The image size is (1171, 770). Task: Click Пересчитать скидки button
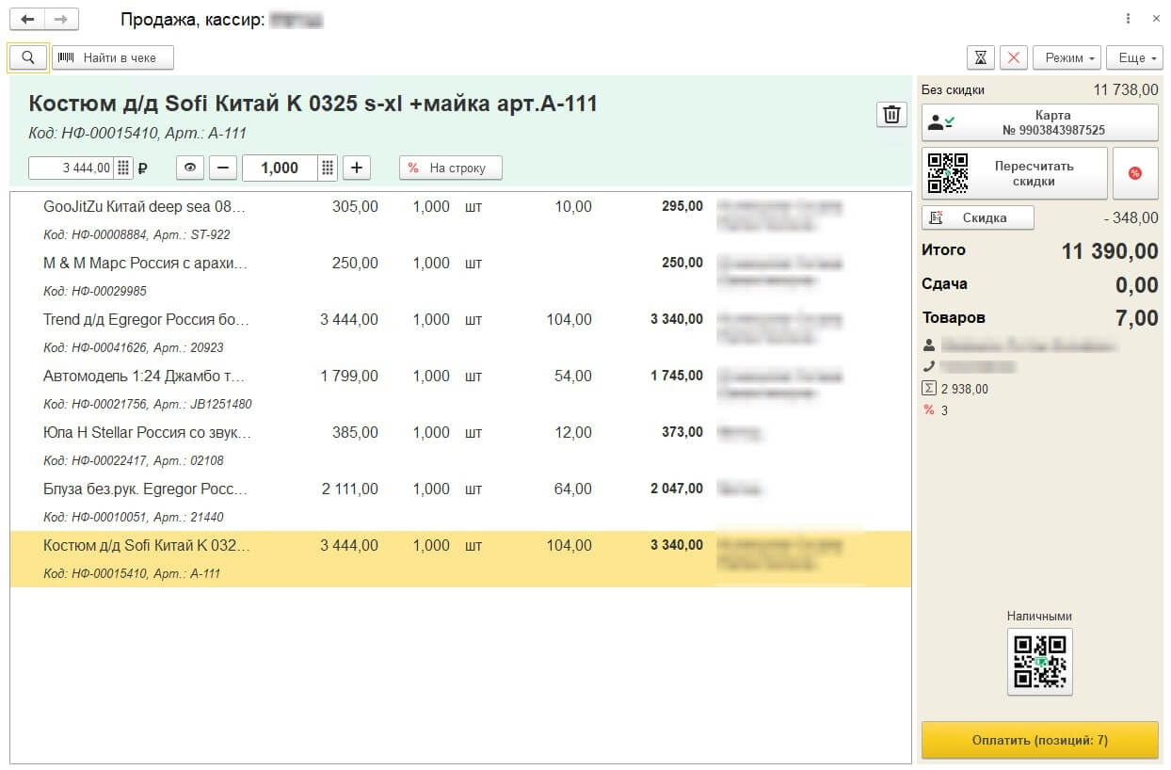(1014, 173)
